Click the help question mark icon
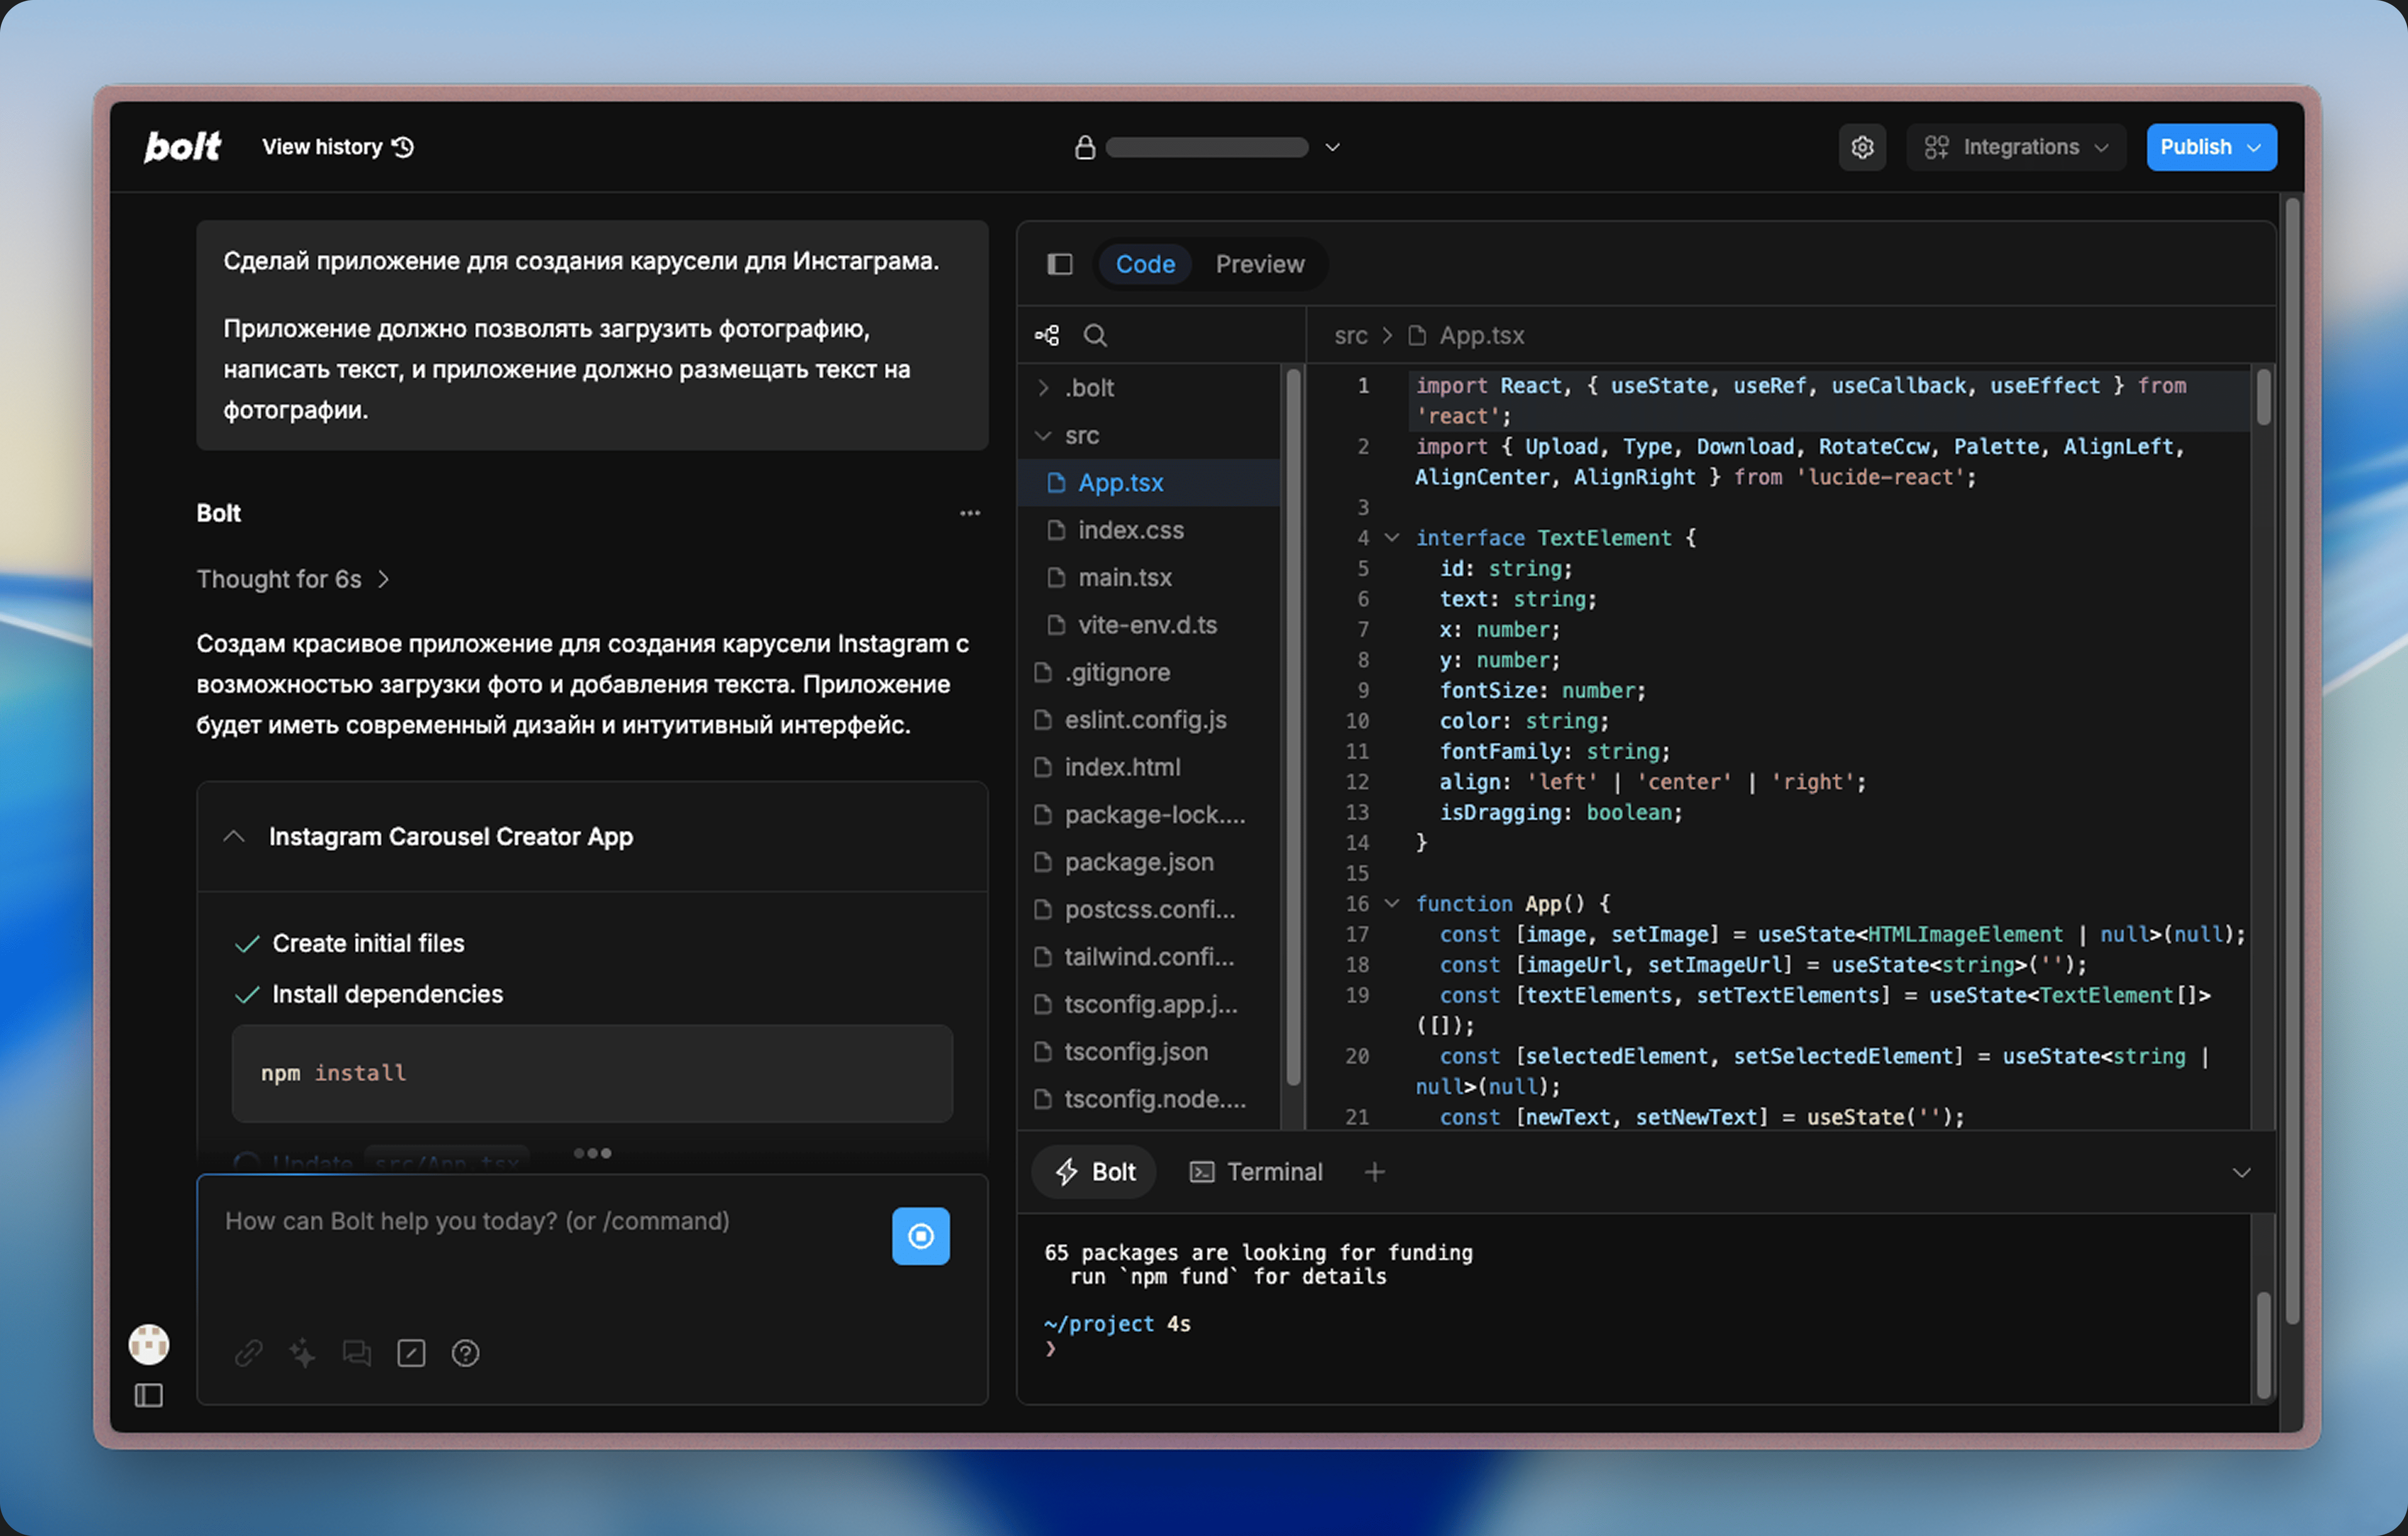2408x1536 pixels. click(x=465, y=1353)
